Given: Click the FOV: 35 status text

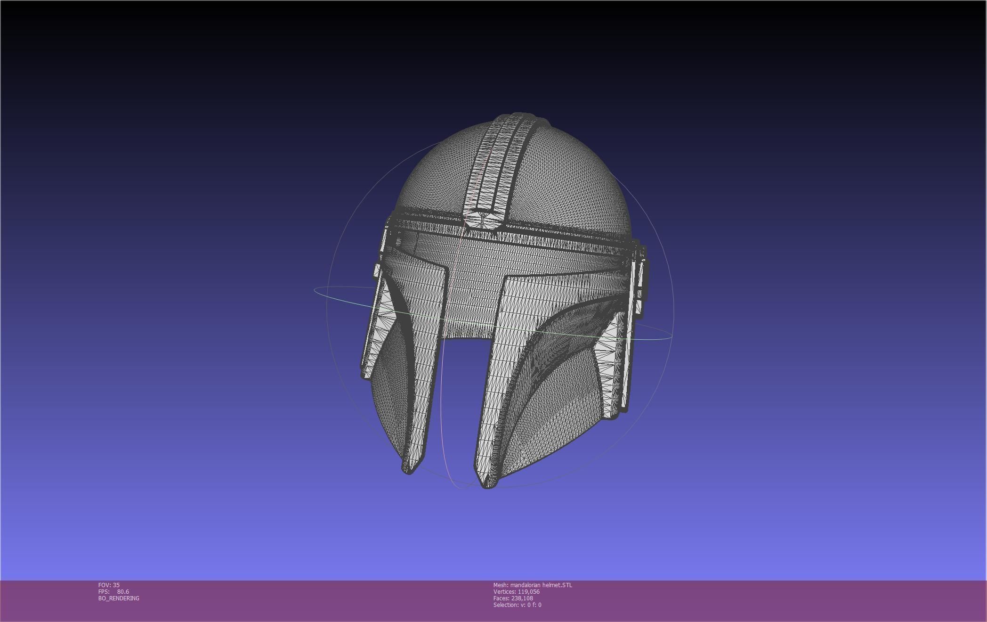Looking at the screenshot, I should 109,585.
